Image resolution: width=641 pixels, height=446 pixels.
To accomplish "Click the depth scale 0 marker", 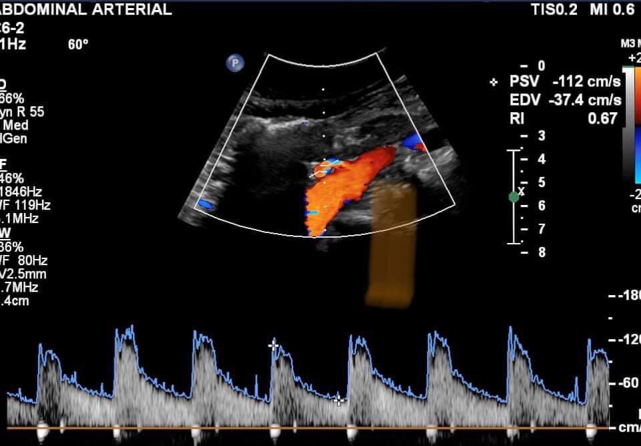I will (533, 66).
